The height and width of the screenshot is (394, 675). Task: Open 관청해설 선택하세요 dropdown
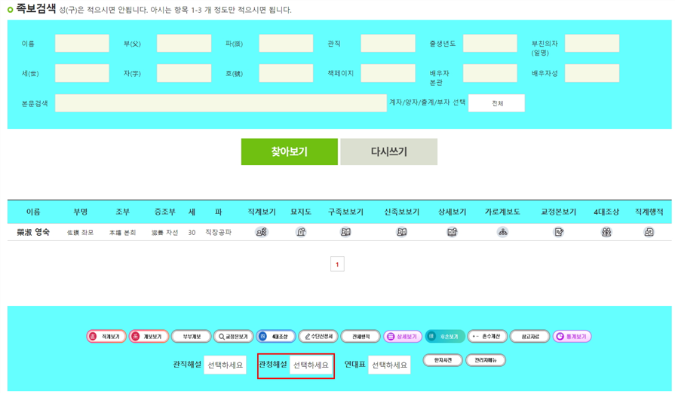pyautogui.click(x=311, y=365)
